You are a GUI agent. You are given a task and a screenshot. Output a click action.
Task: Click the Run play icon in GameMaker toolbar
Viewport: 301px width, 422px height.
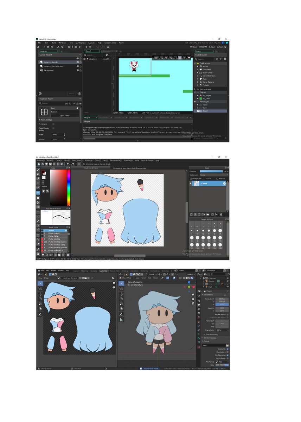point(72,47)
